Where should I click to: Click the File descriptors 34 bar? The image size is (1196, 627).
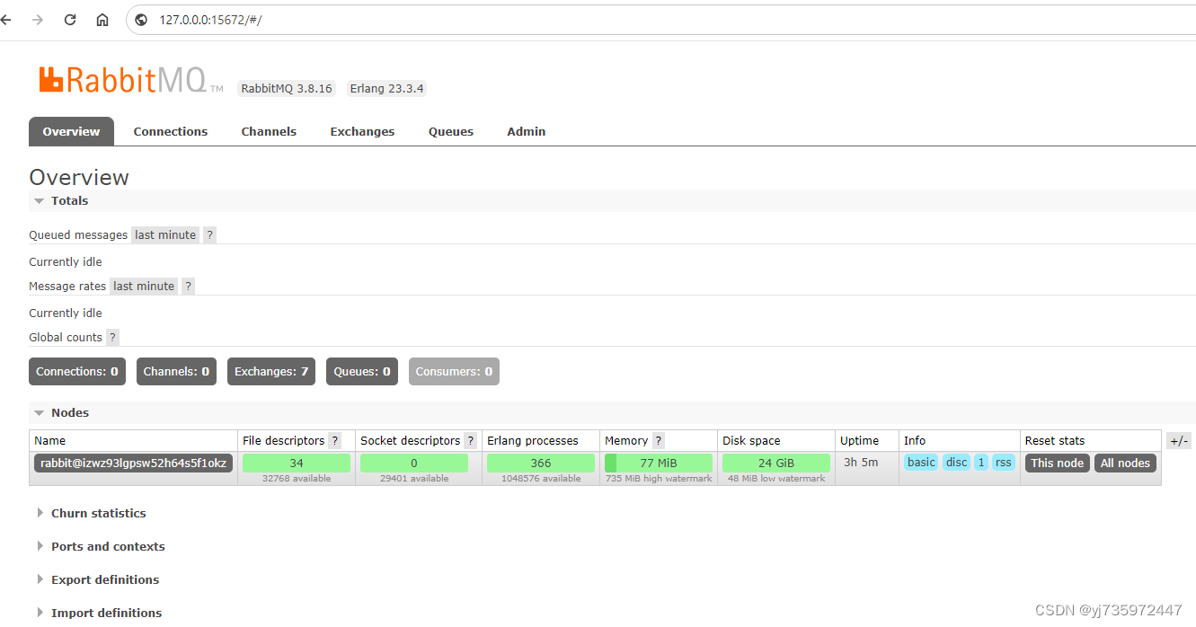[297, 464]
